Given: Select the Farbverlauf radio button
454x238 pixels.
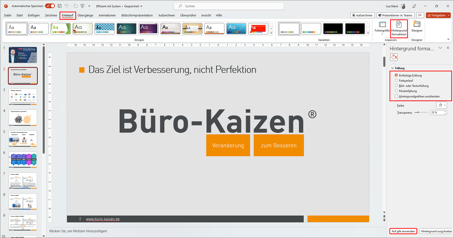Looking at the screenshot, I should [x=396, y=81].
